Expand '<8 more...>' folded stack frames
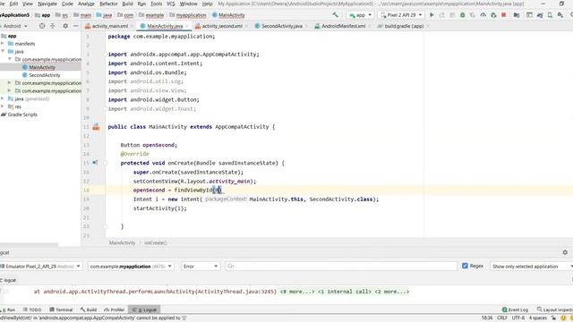The width and height of the screenshot is (573, 322). coord(297,292)
